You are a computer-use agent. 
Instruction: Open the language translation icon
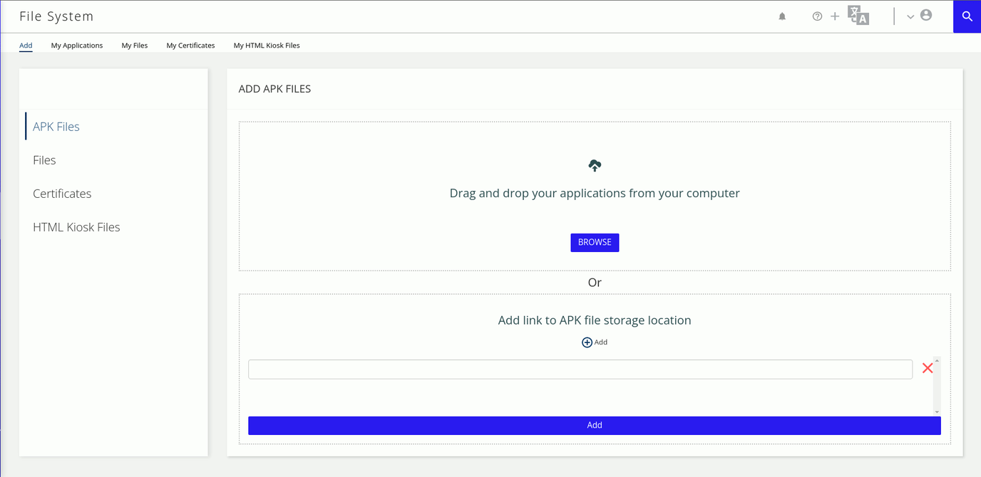pyautogui.click(x=858, y=15)
